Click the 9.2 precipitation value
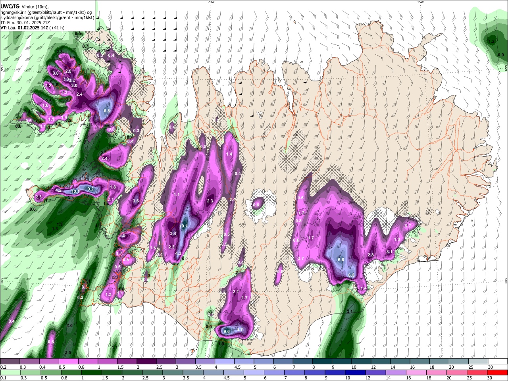The height and width of the screenshot is (381, 508). tap(90, 189)
